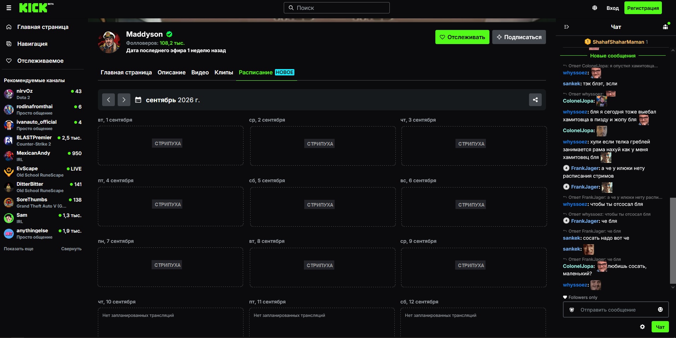
Task: Open chat users list icon
Action: (x=665, y=27)
